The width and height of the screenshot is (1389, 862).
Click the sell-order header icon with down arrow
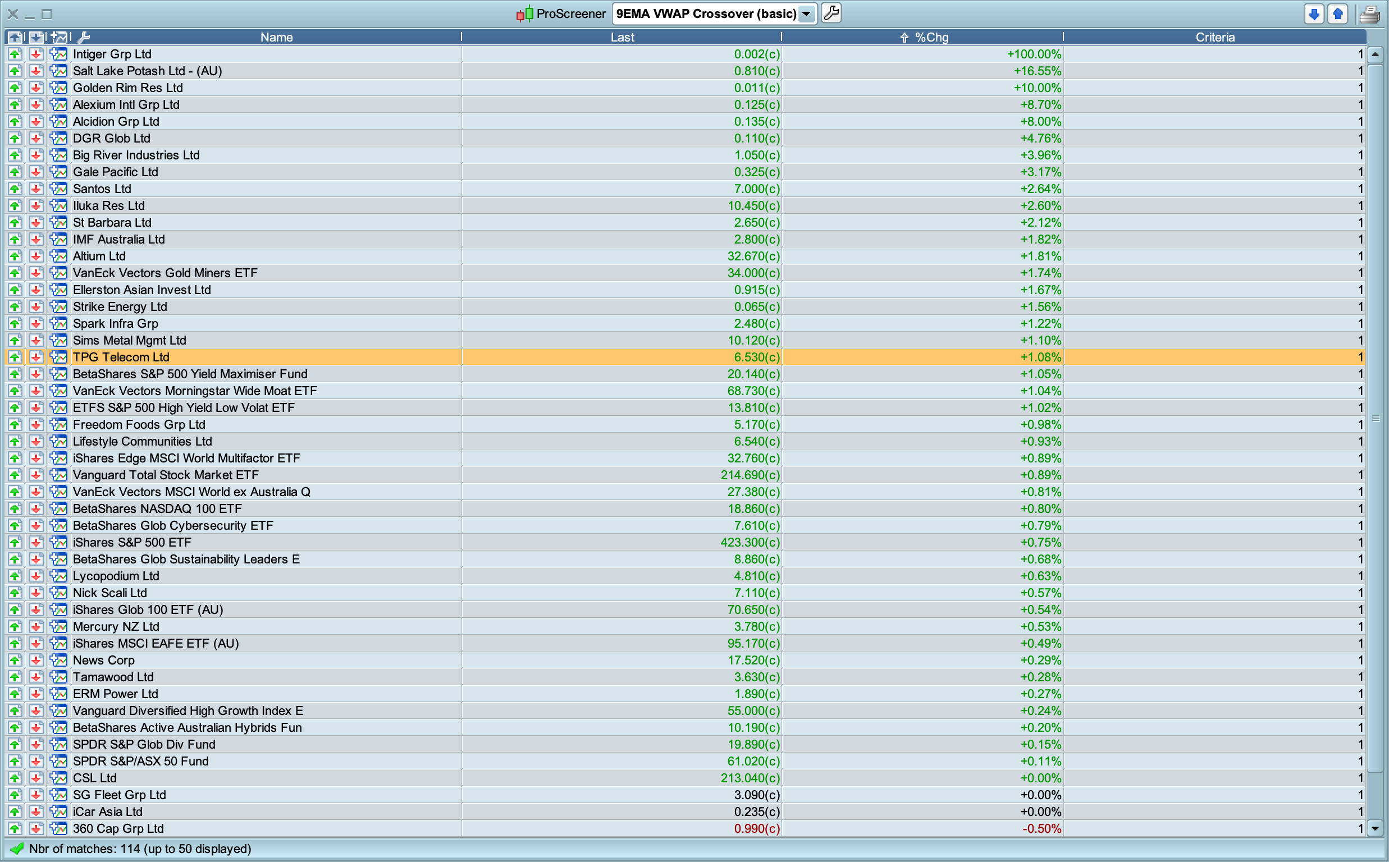(36, 38)
